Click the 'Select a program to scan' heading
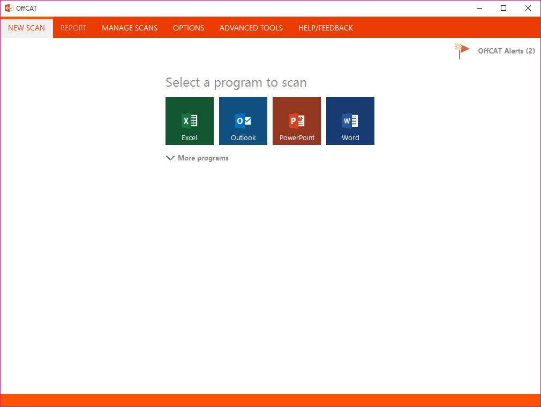This screenshot has width=541, height=407. [236, 83]
